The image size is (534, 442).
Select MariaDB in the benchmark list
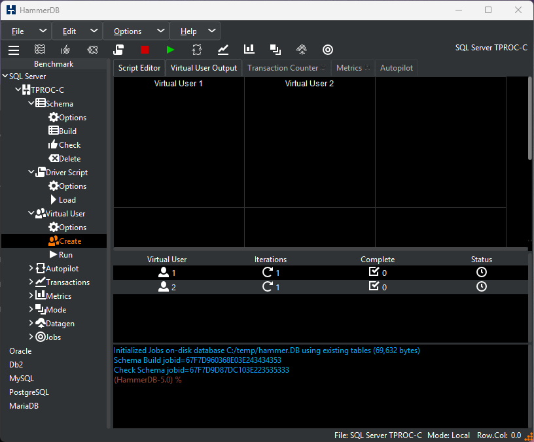24,405
